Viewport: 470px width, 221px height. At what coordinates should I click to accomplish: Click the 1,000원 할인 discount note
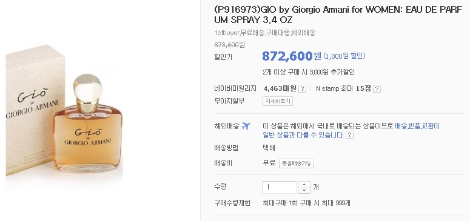(344, 56)
